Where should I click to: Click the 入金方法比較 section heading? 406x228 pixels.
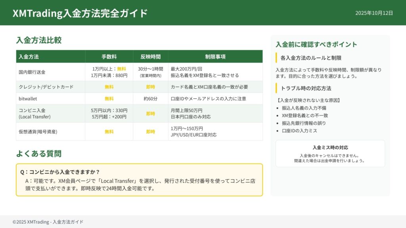[39, 40]
